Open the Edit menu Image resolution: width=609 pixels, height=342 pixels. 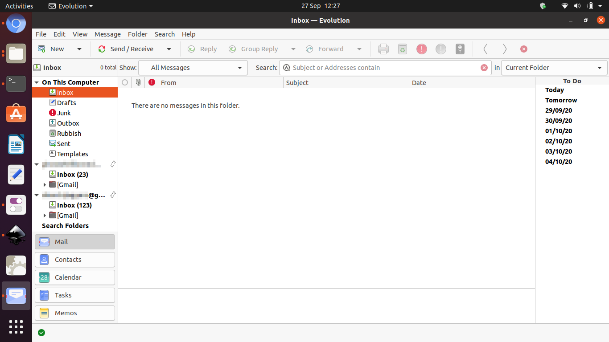[x=59, y=34]
